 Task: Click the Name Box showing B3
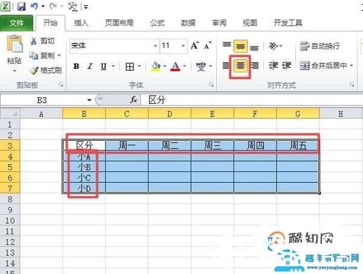43,100
